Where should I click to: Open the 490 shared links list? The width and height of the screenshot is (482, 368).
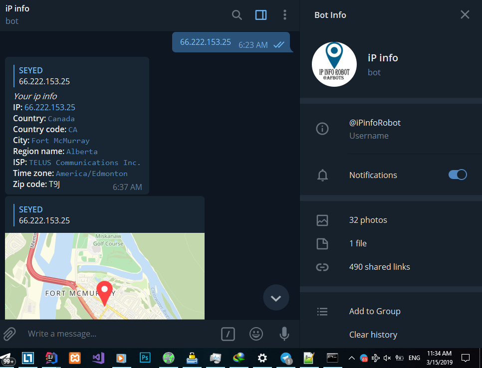pyautogui.click(x=379, y=267)
